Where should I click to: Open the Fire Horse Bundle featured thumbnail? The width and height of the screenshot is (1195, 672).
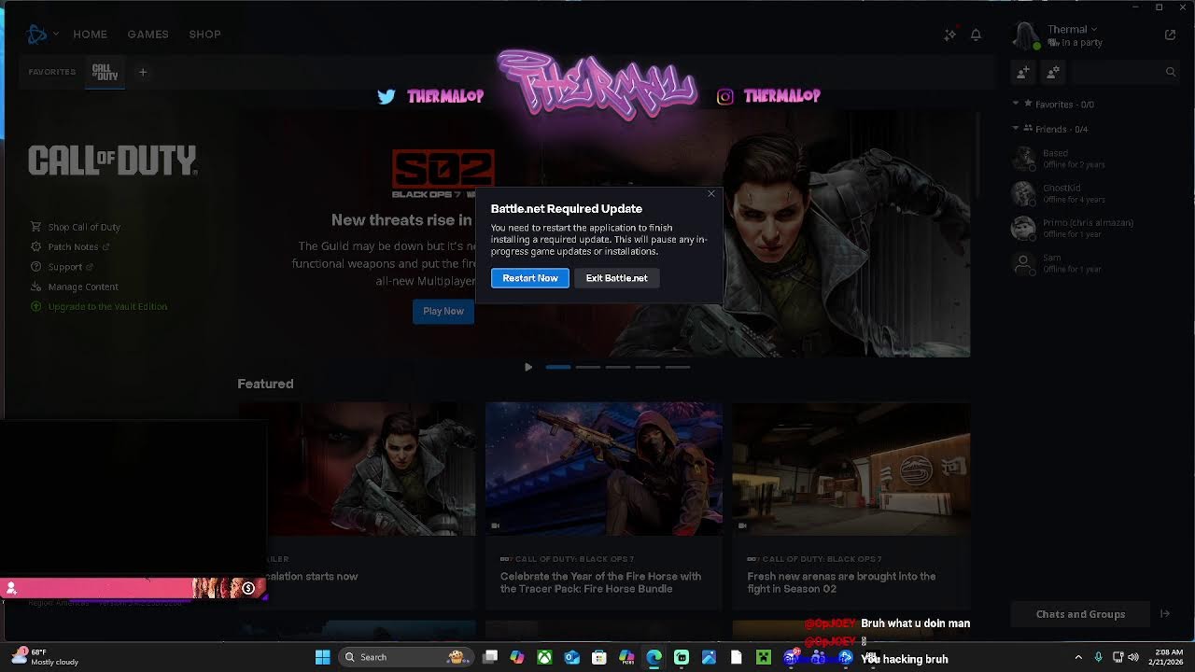[604, 469]
